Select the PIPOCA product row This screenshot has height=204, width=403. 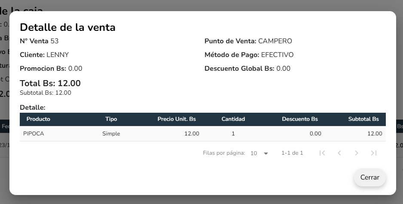(34, 134)
